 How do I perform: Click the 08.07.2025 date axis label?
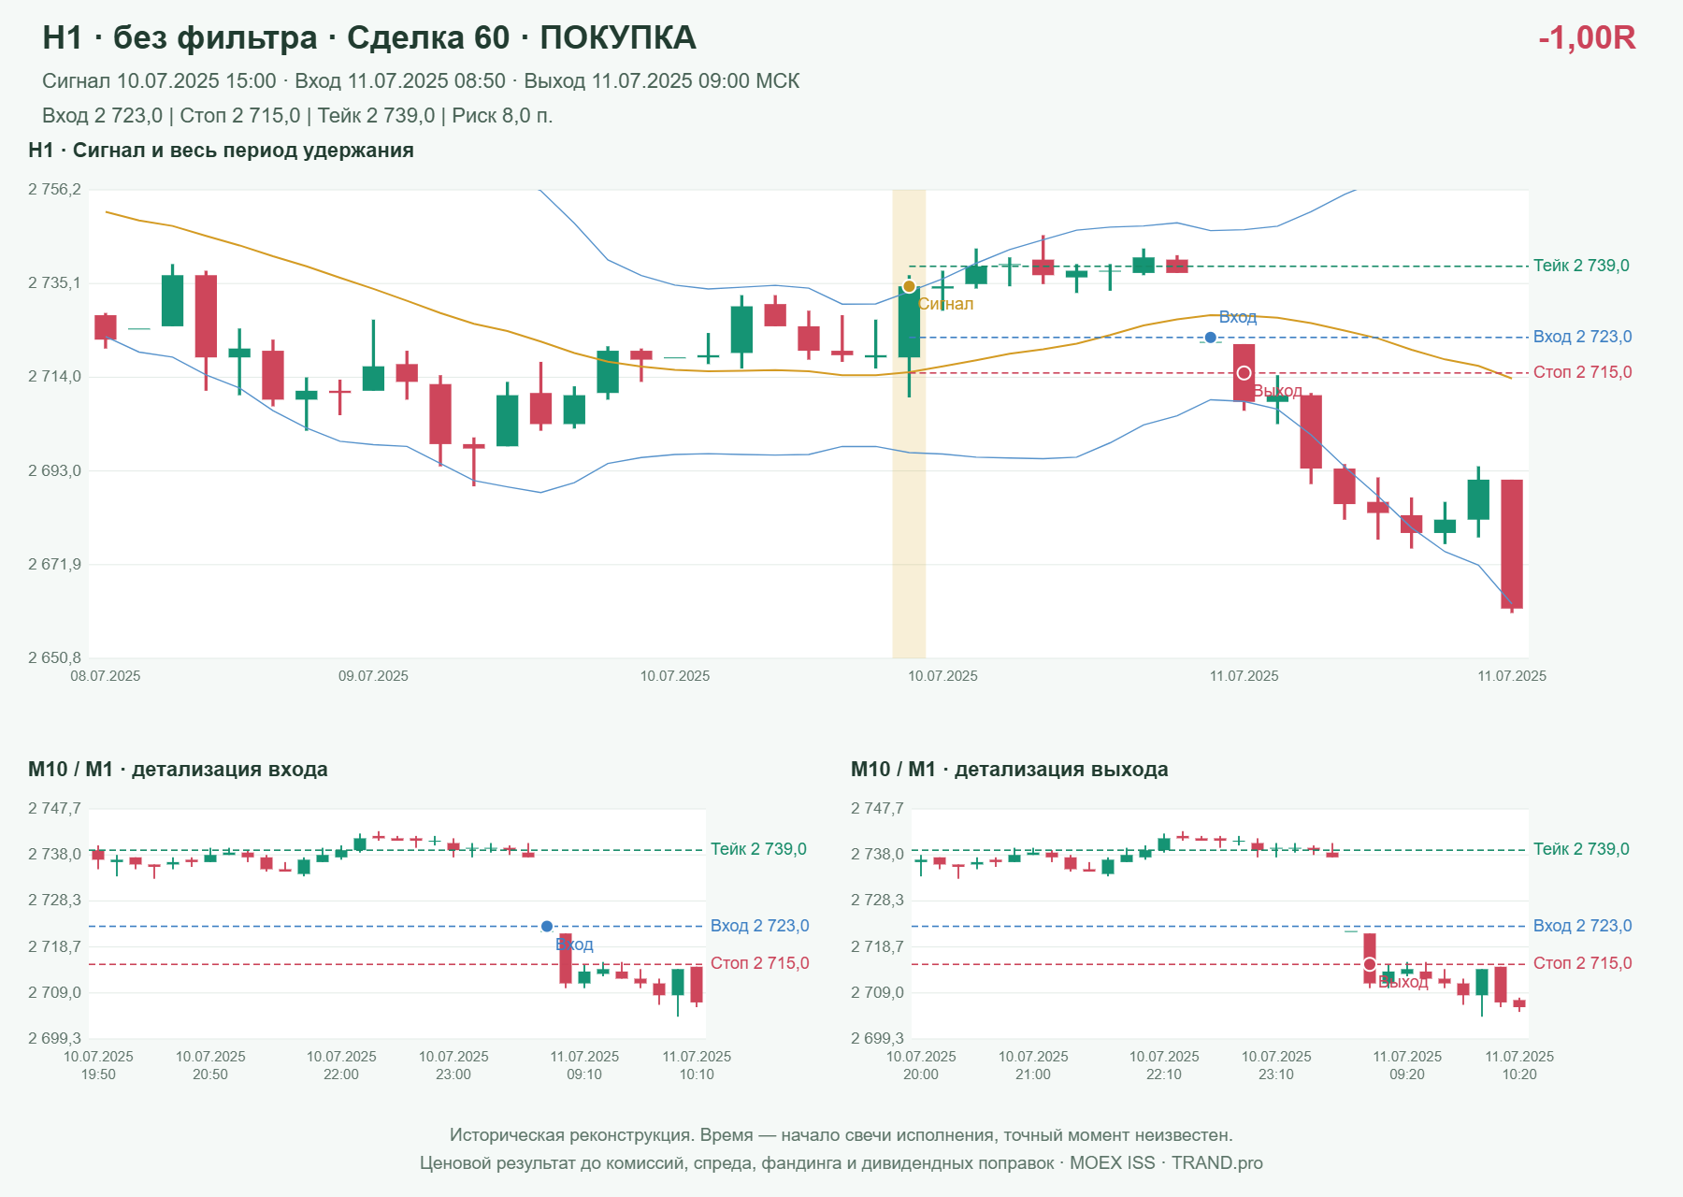[106, 676]
